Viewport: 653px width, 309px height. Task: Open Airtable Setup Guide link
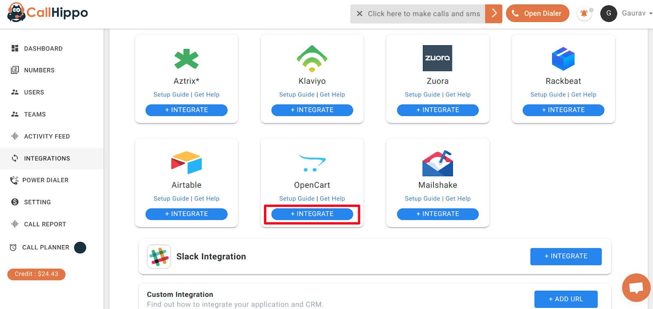tap(171, 199)
